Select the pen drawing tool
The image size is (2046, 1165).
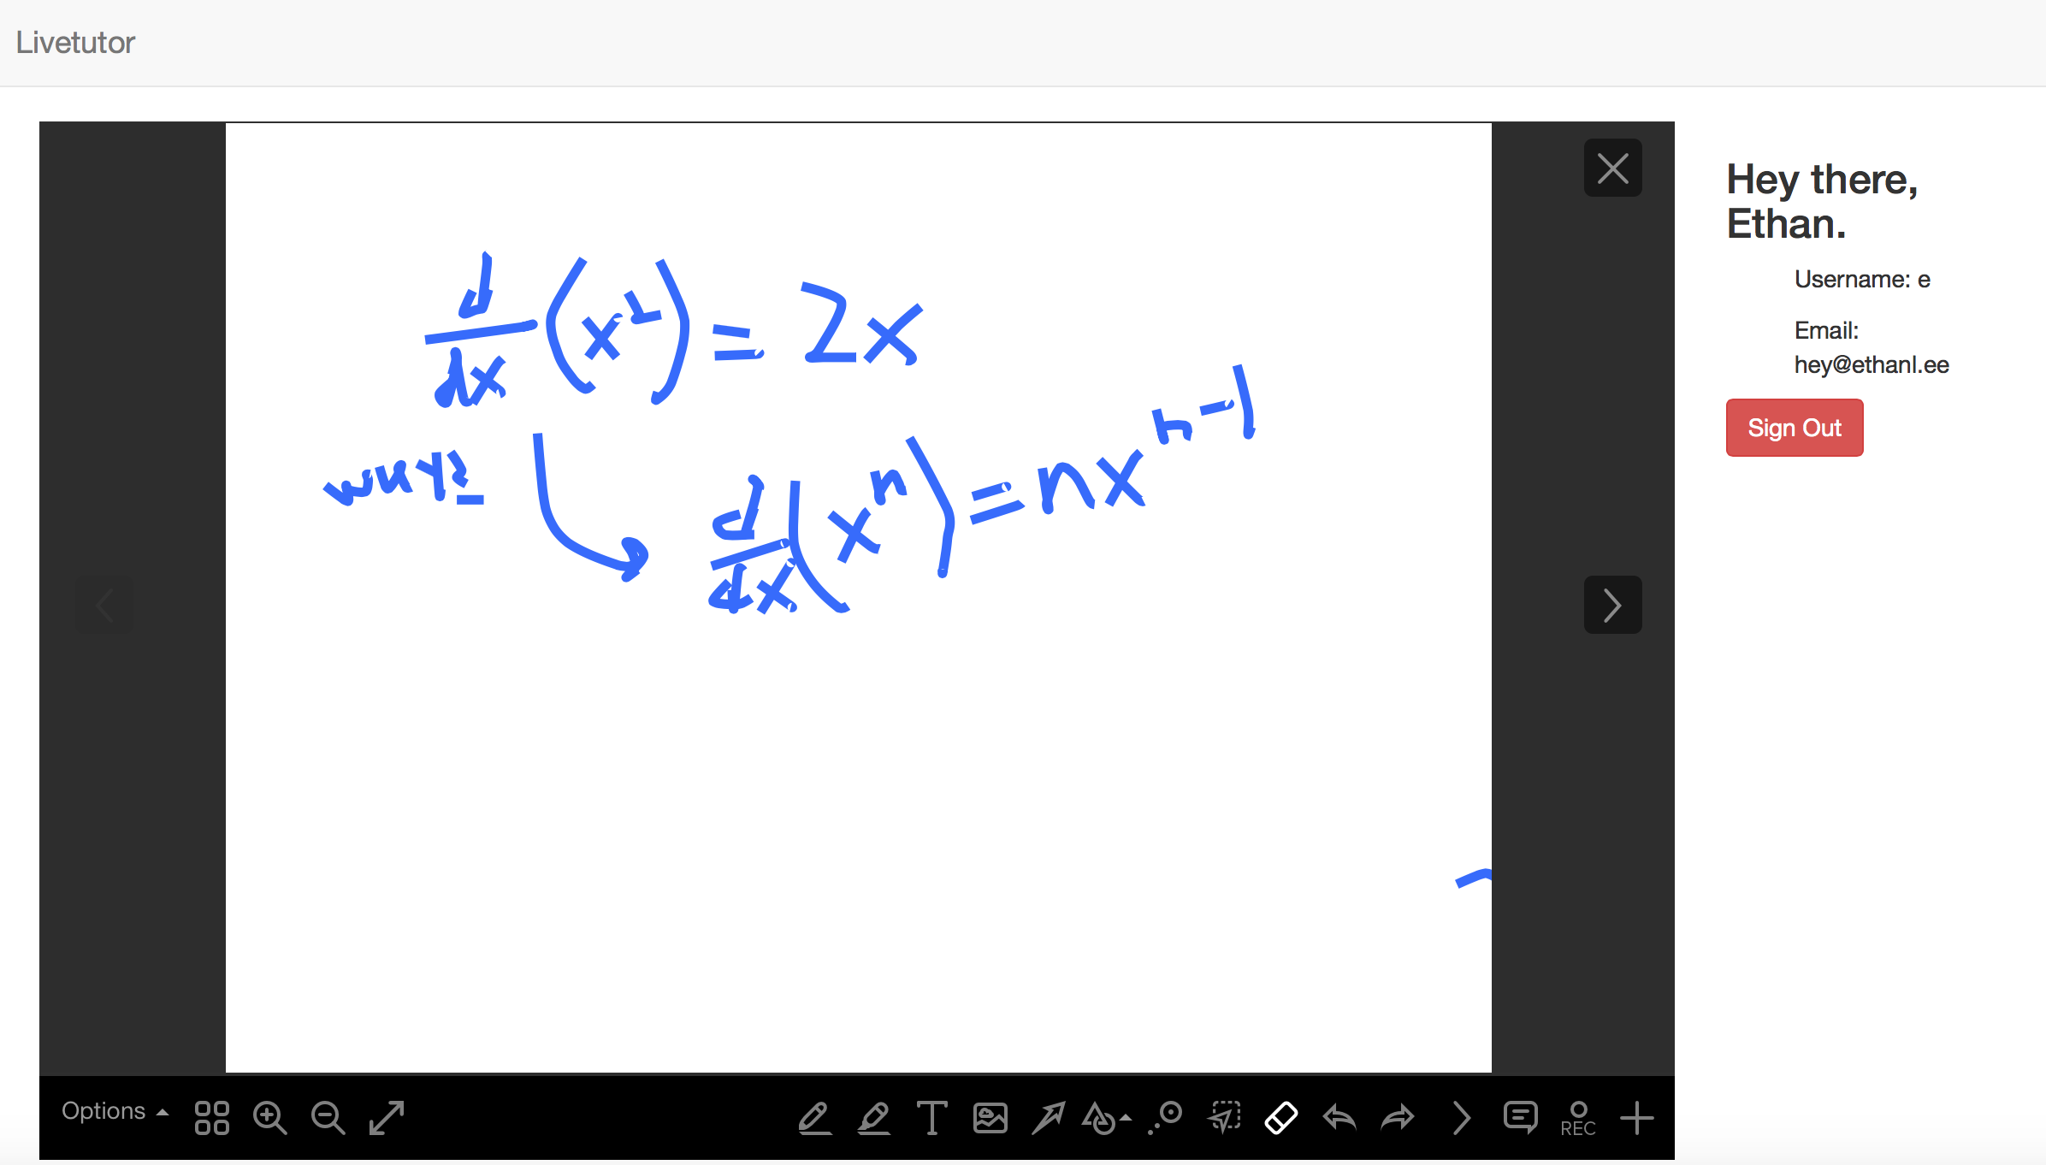point(814,1117)
